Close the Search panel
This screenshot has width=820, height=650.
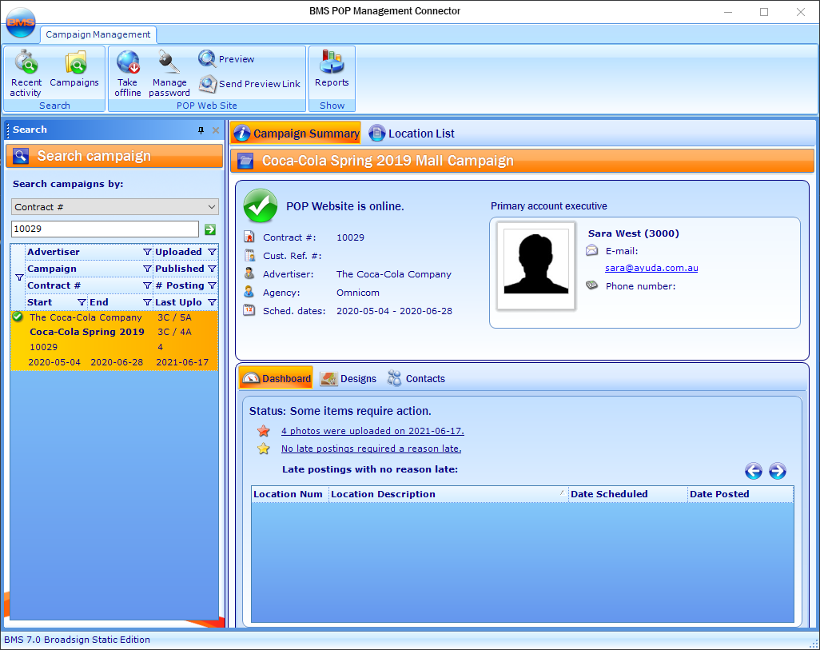[x=216, y=130]
